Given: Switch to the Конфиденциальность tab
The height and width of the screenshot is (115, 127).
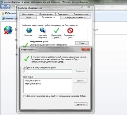Looking at the screenshot, I should coord(75,17).
